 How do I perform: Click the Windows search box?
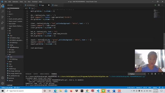[x=24, y=91]
